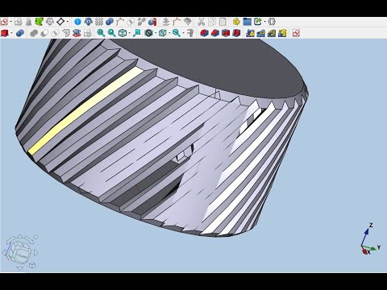This screenshot has height=290, width=387.
Task: Click the red cube primitive icon
Action: (5, 33)
